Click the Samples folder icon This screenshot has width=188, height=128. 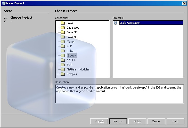pos(63,74)
